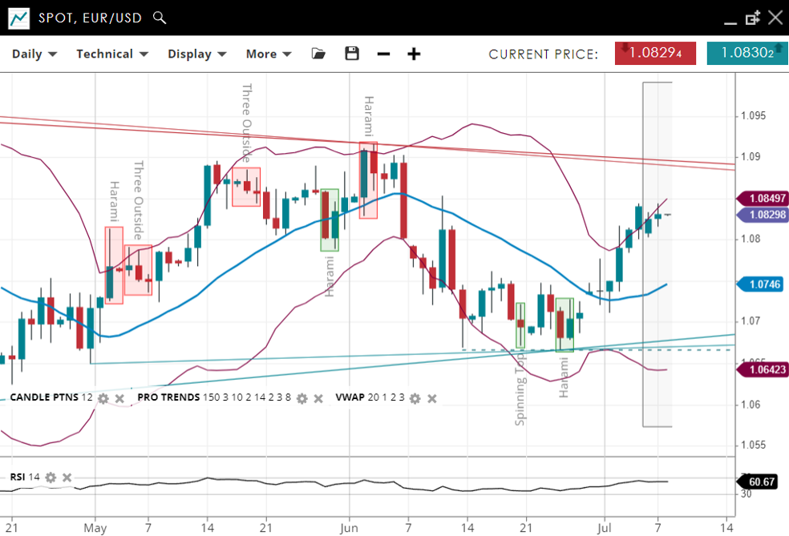Click the teal buy price 1.0830 button
The height and width of the screenshot is (536, 789).
746,53
